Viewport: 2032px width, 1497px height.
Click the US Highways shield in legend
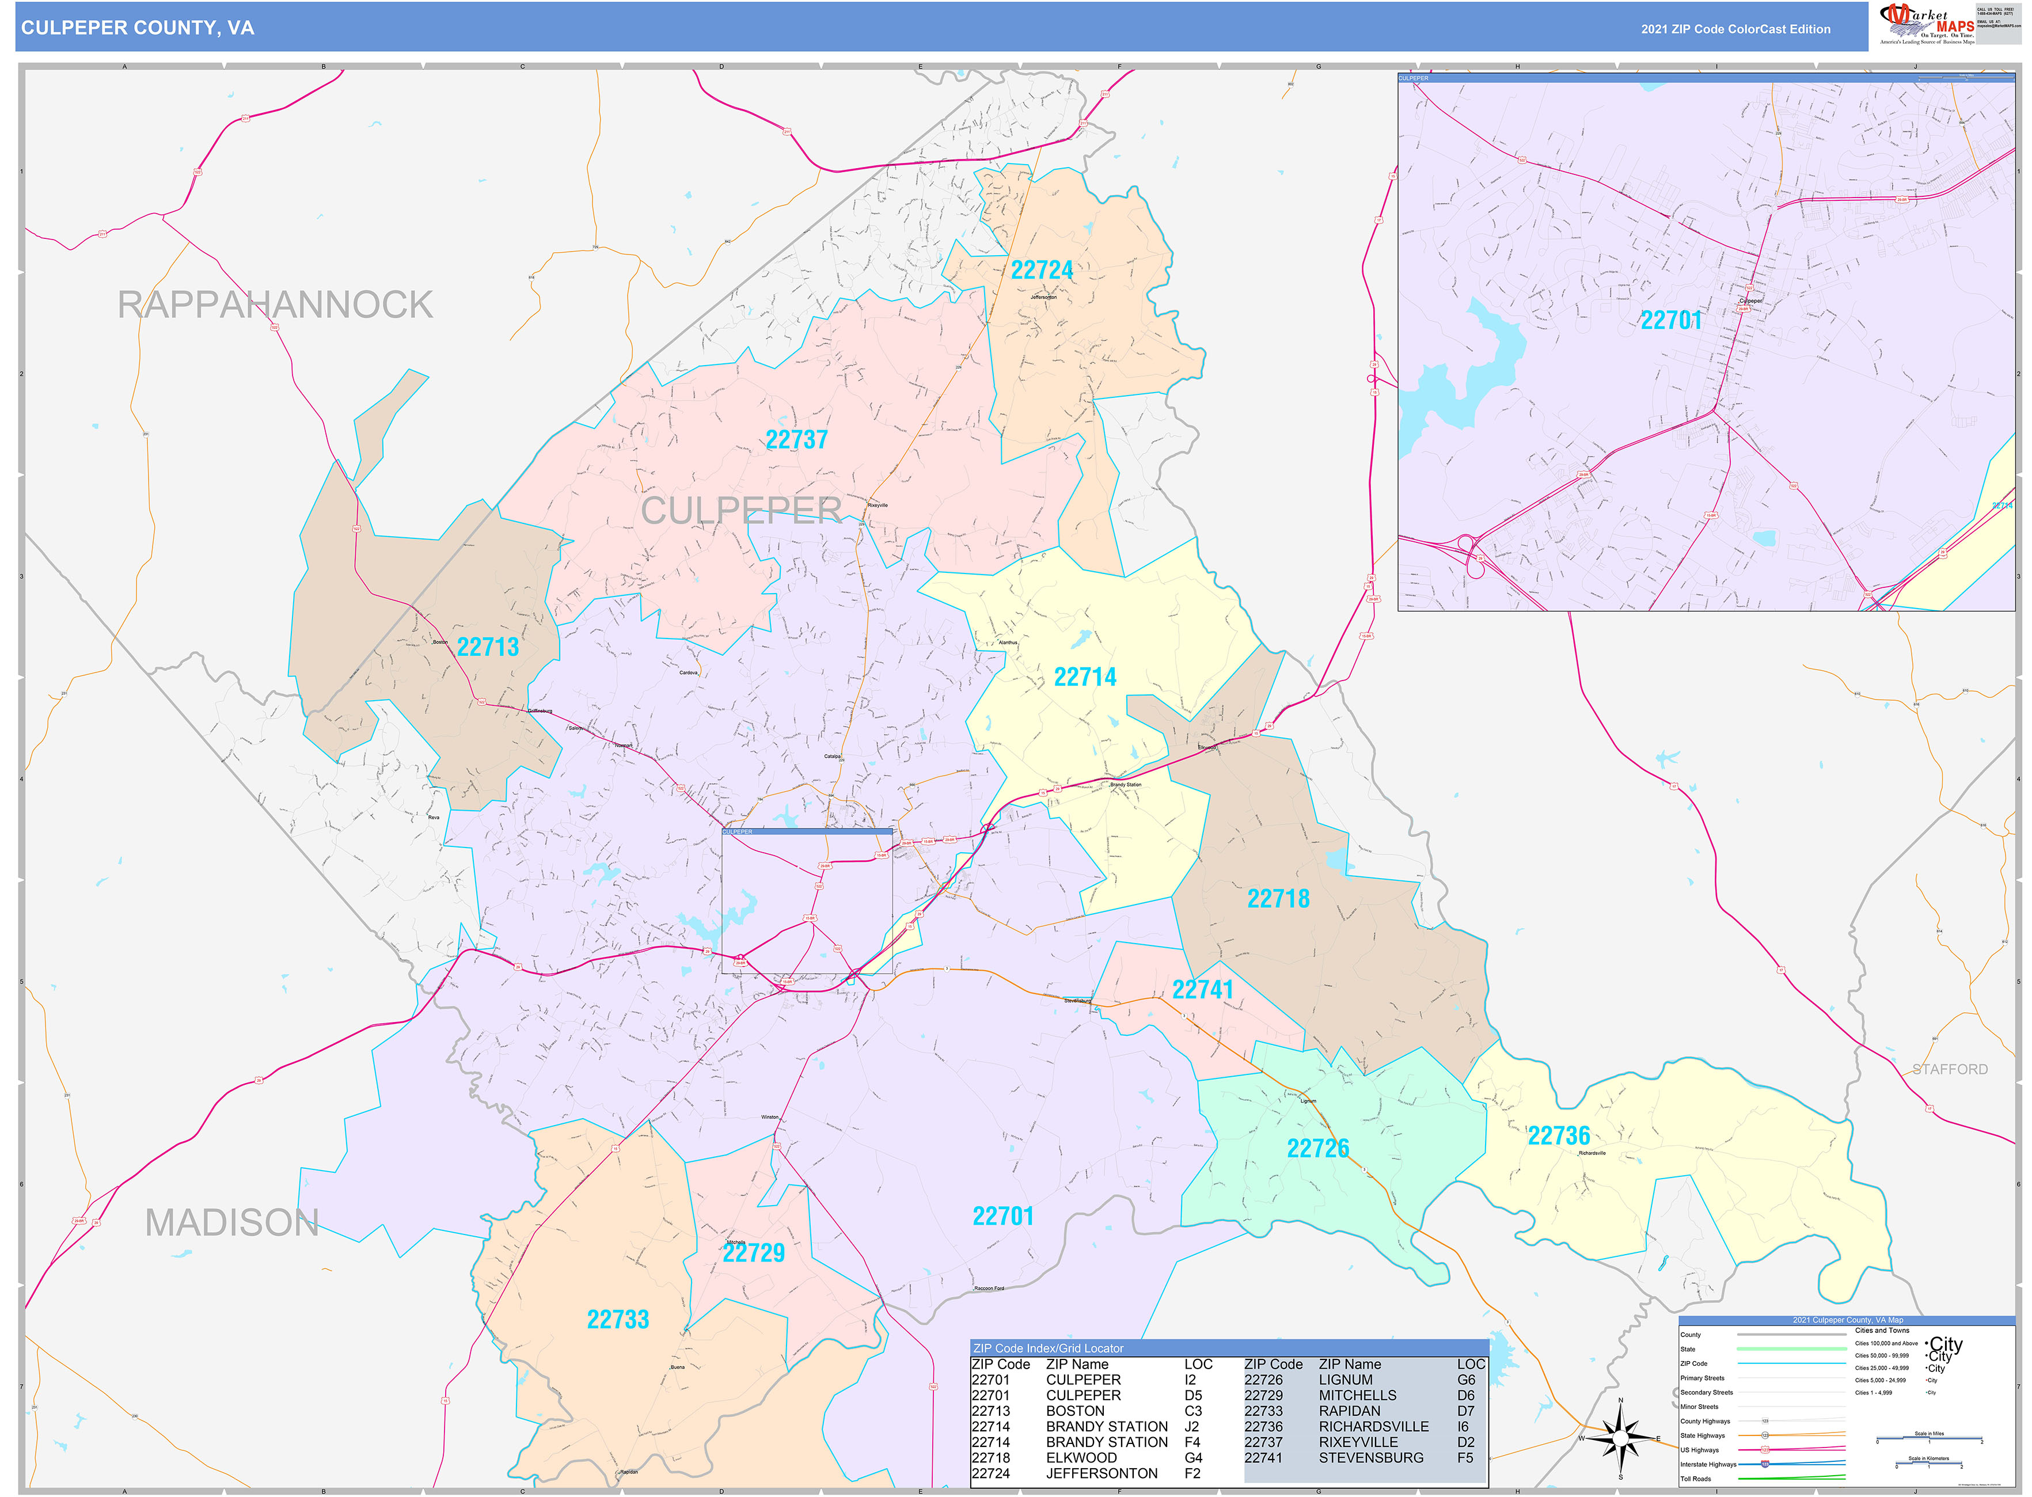[x=1765, y=1450]
